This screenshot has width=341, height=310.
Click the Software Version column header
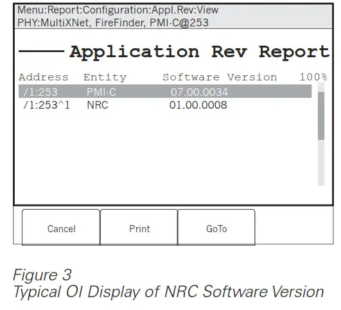220,77
